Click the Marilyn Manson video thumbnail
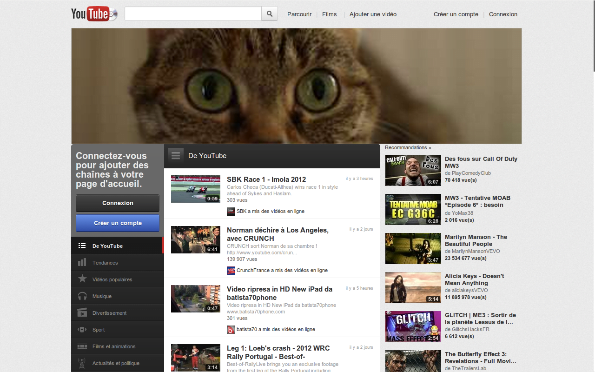 [413, 248]
